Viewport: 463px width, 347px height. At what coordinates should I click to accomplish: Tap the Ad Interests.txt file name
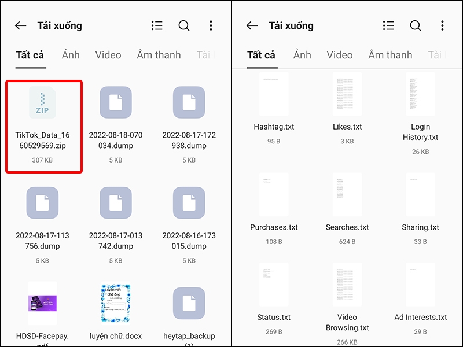421,317
